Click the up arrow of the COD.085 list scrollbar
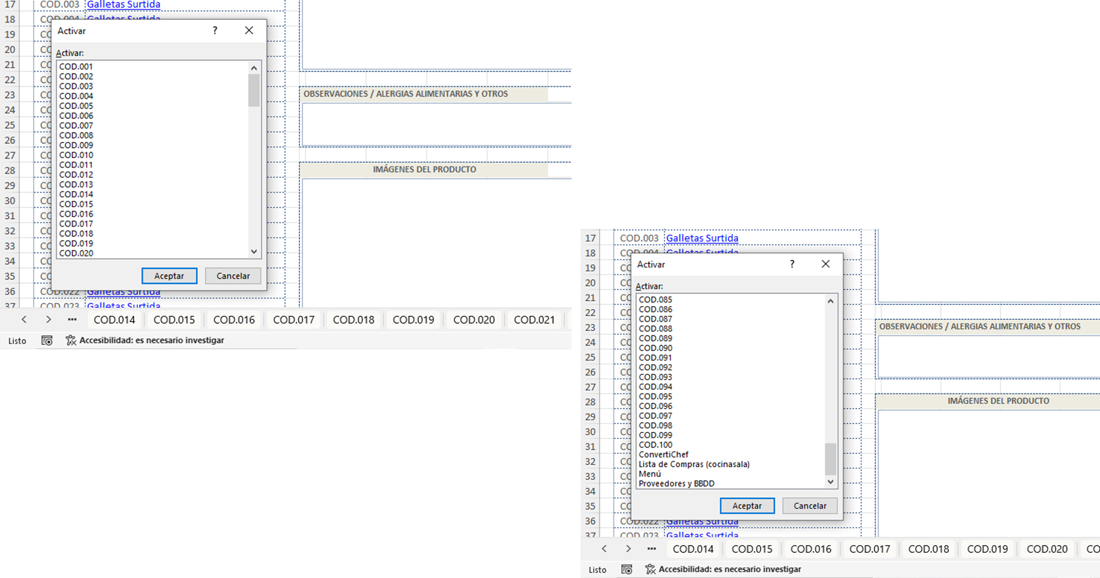This screenshot has height=578, width=1100. click(830, 301)
